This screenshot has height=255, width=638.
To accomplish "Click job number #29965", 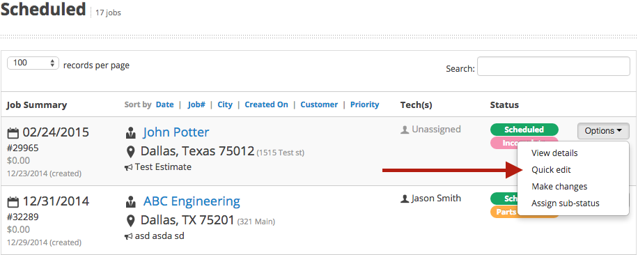I will click(x=23, y=148).
